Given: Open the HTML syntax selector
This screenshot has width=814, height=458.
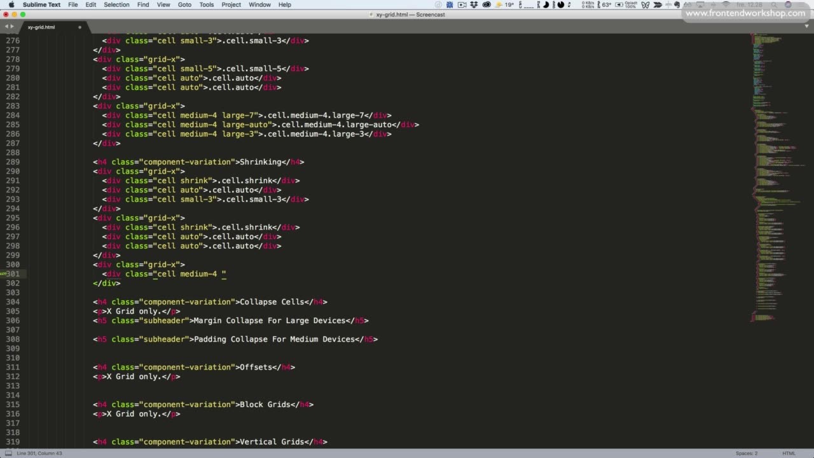Looking at the screenshot, I should [x=789, y=453].
